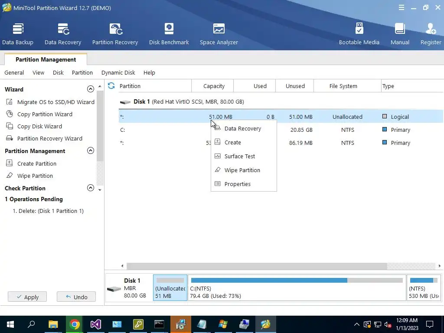Open Visual Studio from the taskbar
The height and width of the screenshot is (333, 444).
point(96,324)
